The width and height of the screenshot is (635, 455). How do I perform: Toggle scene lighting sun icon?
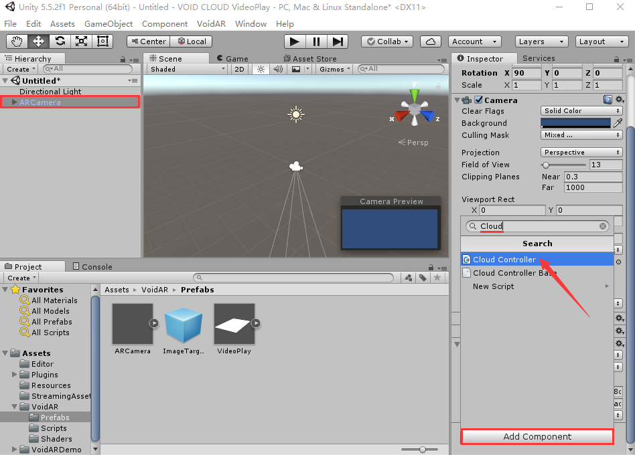pos(261,69)
